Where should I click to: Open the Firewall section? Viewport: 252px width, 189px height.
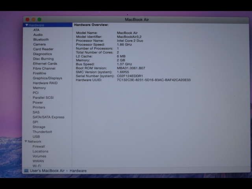[39, 146]
